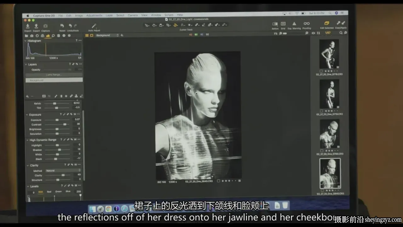Toggle the Before view
Image resolution: width=403 pixels, height=227 pixels.
pyautogui.click(x=275, y=24)
